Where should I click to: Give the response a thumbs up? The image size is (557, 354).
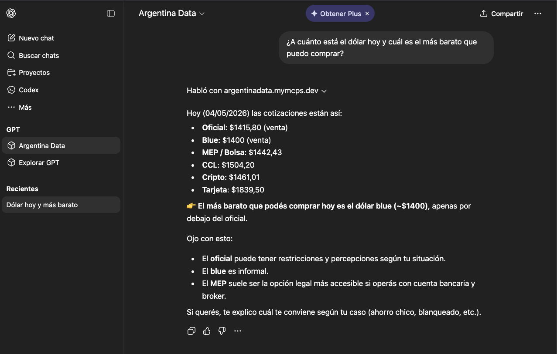click(207, 331)
